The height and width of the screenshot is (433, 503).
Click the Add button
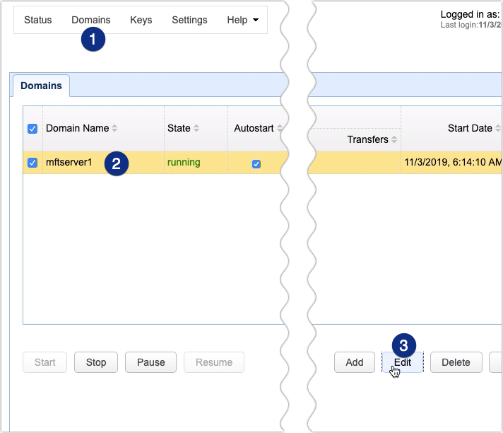pos(355,362)
